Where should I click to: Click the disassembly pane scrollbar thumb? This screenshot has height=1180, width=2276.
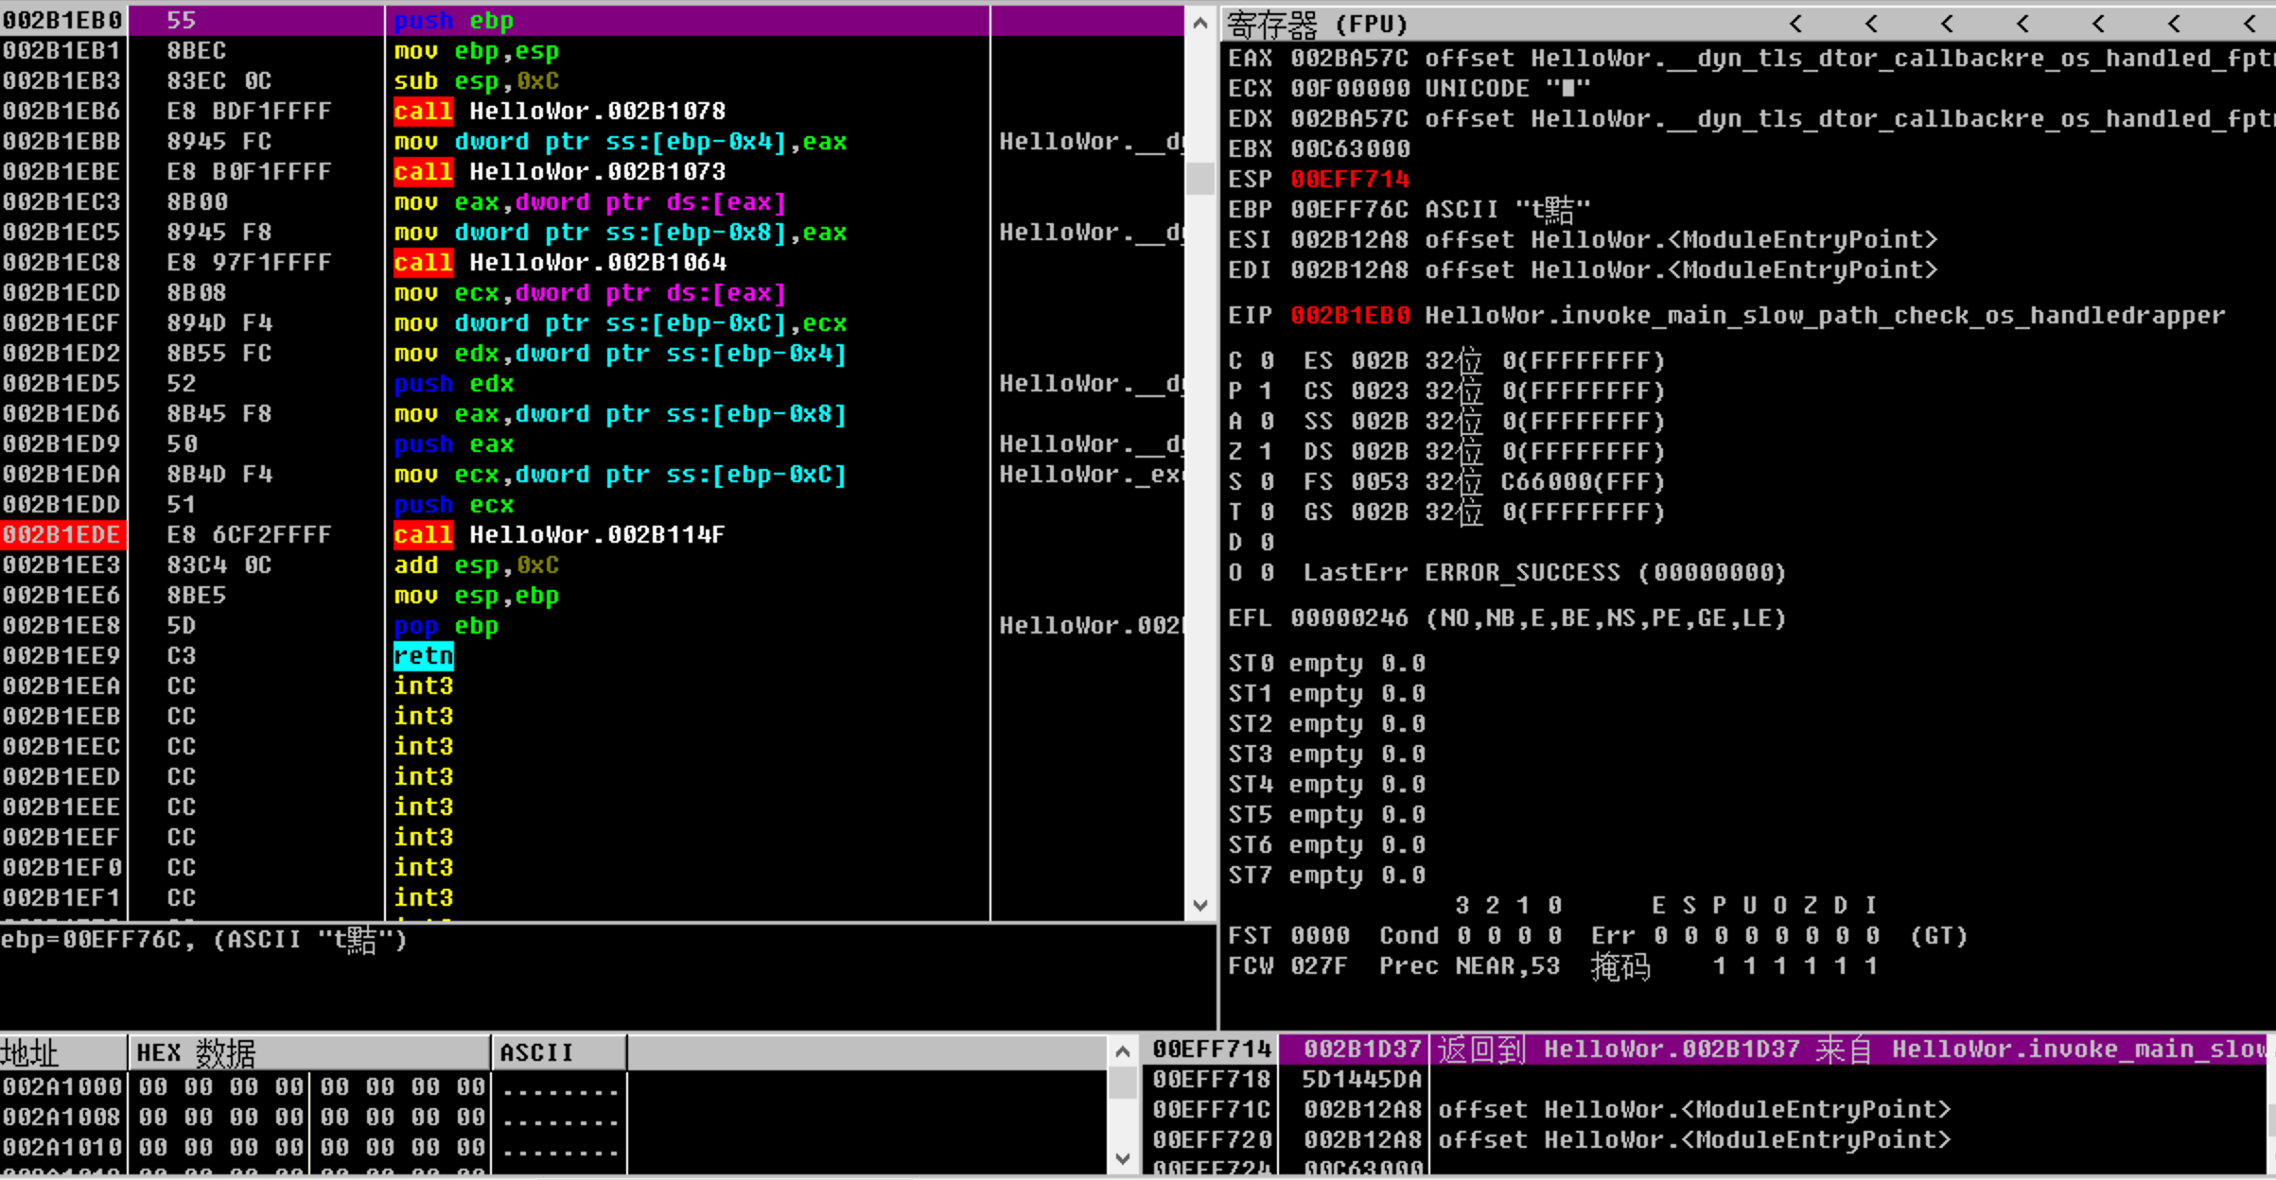[1199, 177]
